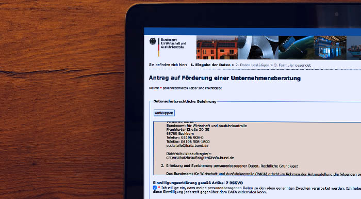Click the Datenschutzrechtliche Belehrung section legend
Screen dimensions: 361x199
point(185,101)
